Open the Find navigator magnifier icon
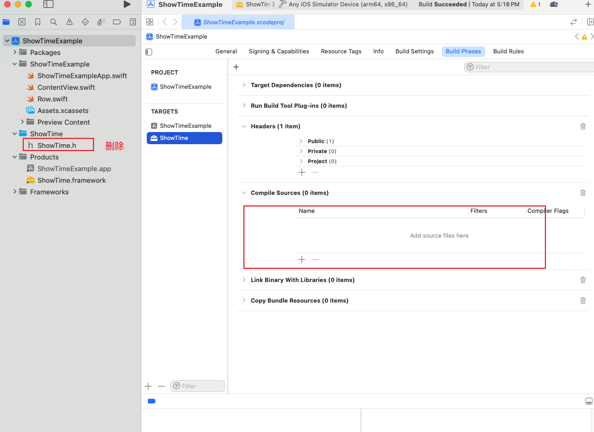 point(53,22)
